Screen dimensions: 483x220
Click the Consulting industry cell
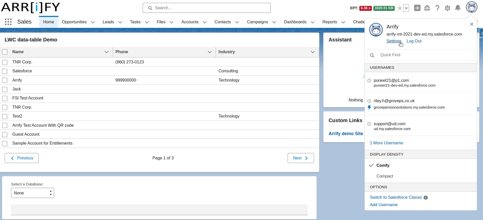coord(228,71)
